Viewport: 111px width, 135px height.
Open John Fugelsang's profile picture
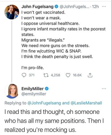point(12,12)
